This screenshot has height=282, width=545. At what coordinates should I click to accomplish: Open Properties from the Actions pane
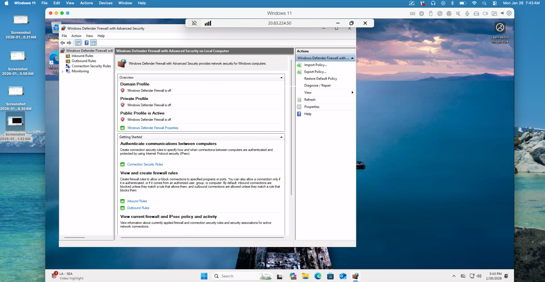(x=312, y=107)
